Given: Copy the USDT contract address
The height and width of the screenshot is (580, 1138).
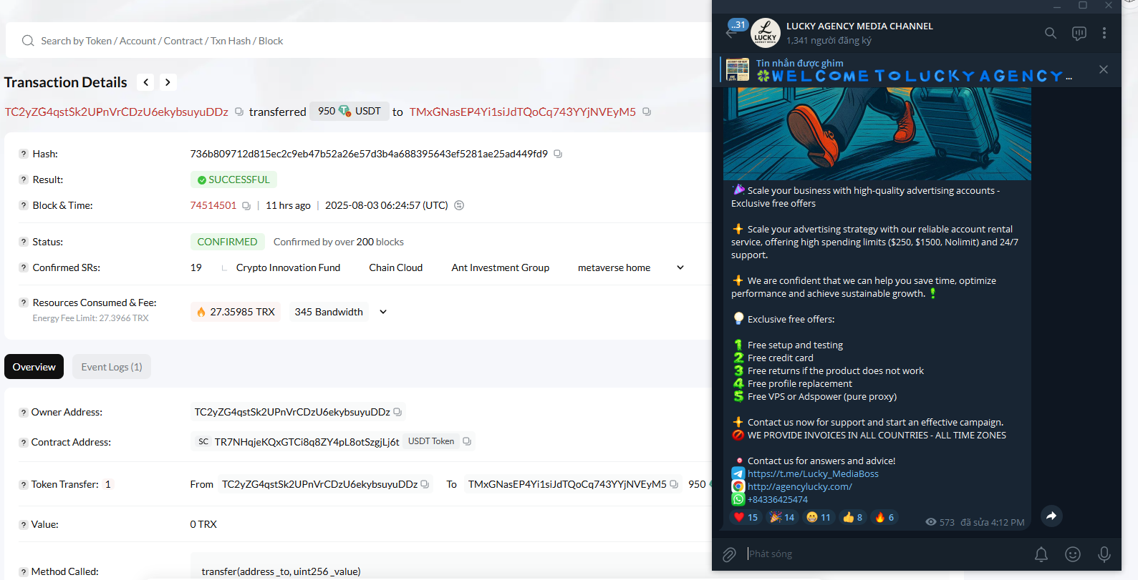Looking at the screenshot, I should pyautogui.click(x=467, y=441).
